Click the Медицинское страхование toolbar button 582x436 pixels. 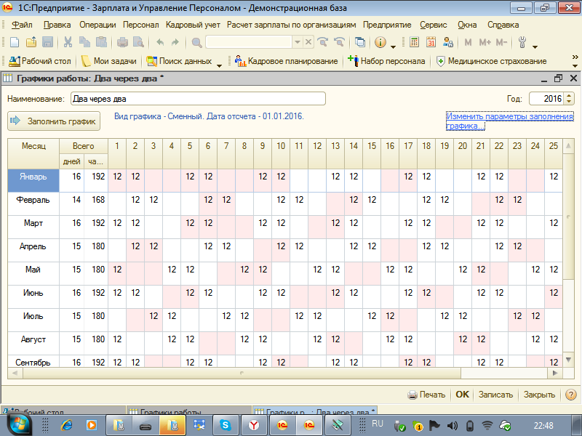point(491,61)
